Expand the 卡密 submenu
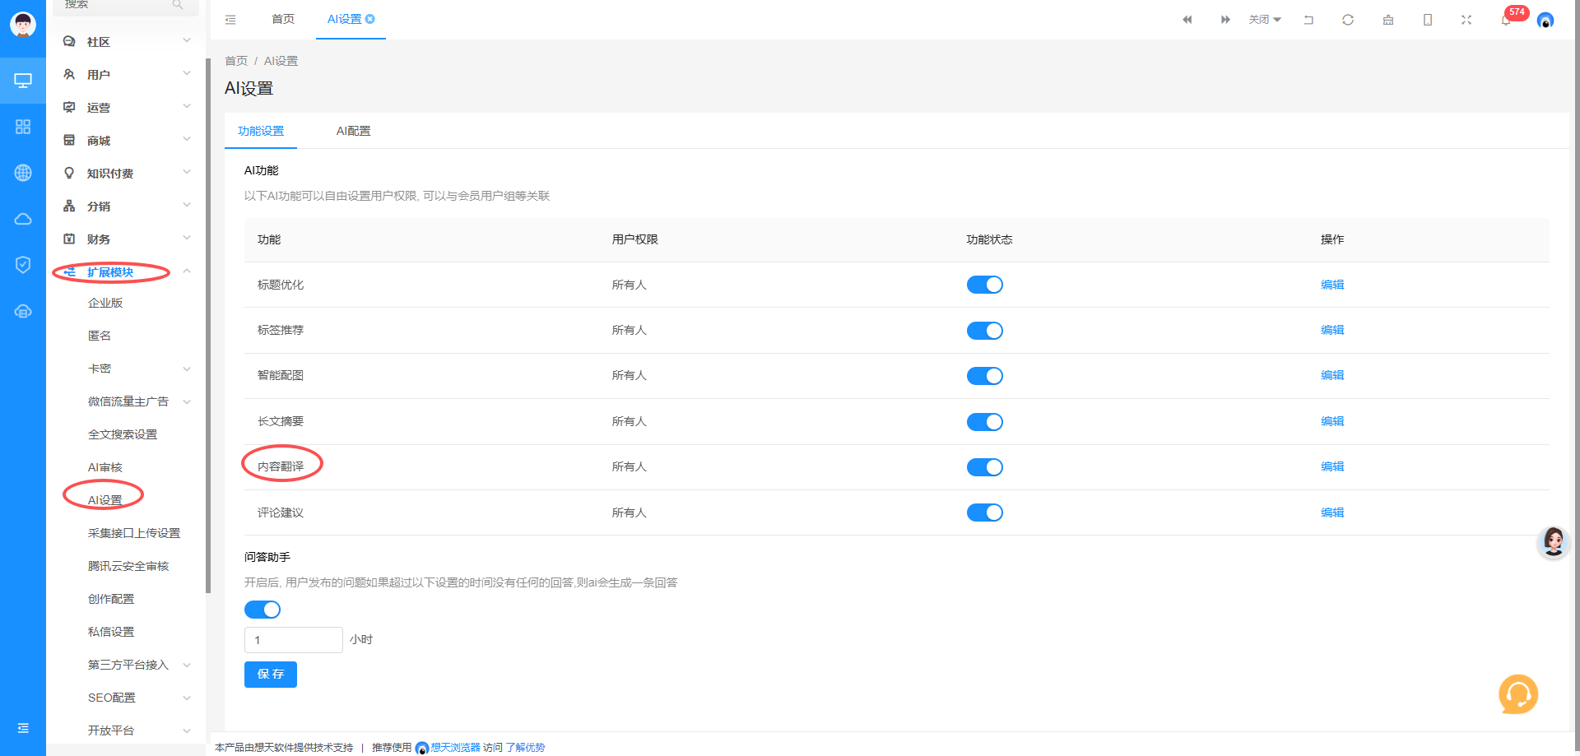 (x=126, y=369)
